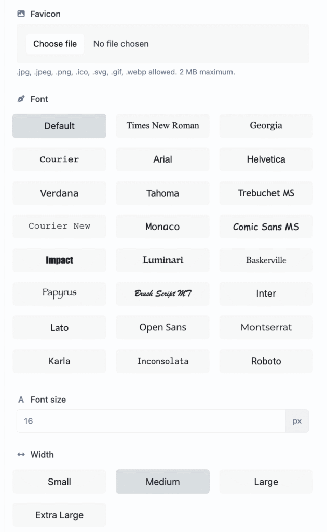
Task: Choose the Roboto font option
Action: click(266, 361)
